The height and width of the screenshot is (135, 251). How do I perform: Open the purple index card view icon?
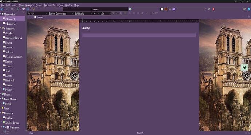coord(174,9)
